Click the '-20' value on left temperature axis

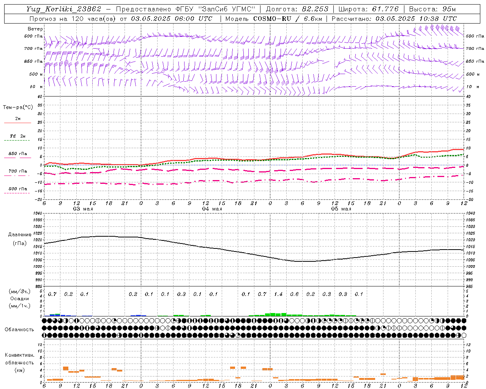39,199
